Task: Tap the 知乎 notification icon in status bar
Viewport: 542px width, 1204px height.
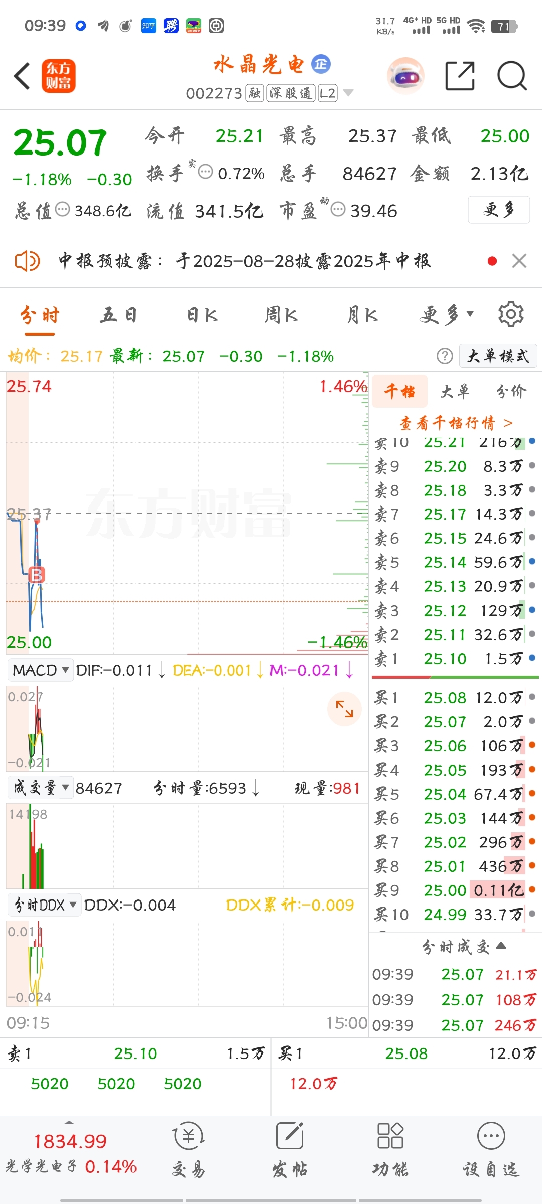Action: click(149, 25)
